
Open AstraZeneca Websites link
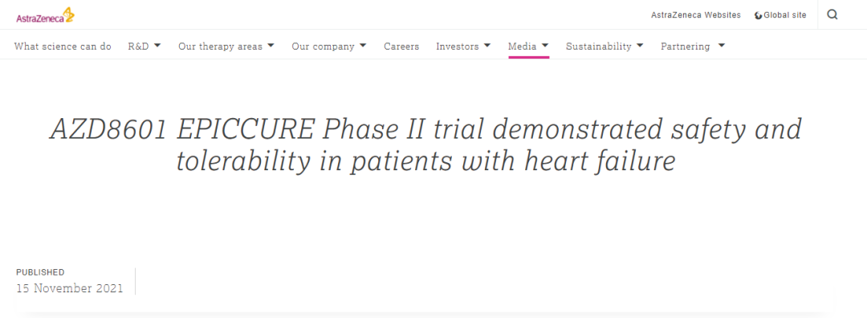(x=695, y=15)
